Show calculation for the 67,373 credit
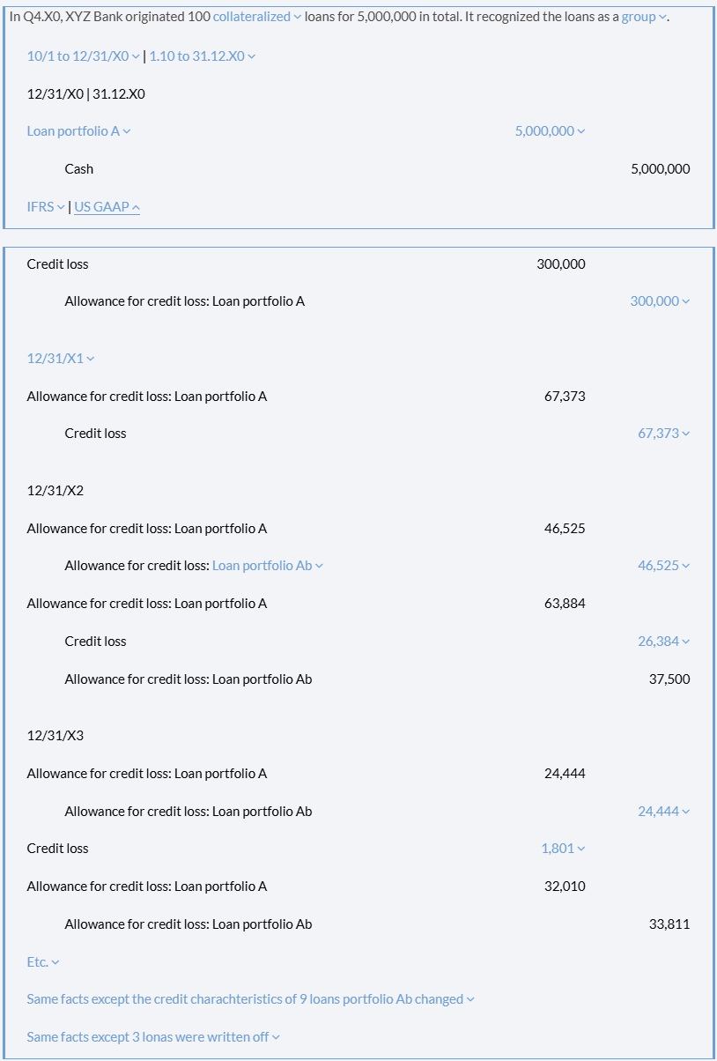717x1061 pixels. pos(663,434)
